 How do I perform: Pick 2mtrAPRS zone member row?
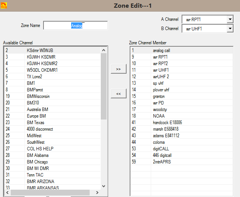coord(162,162)
